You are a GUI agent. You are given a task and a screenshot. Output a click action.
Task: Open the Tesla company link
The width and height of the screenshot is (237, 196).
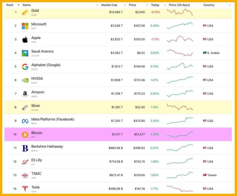pos(35,187)
